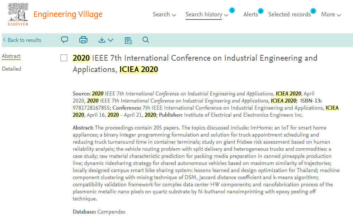Image resolution: width=353 pixels, height=221 pixels.
Task: Open Selected records link
Action: [x=289, y=15]
